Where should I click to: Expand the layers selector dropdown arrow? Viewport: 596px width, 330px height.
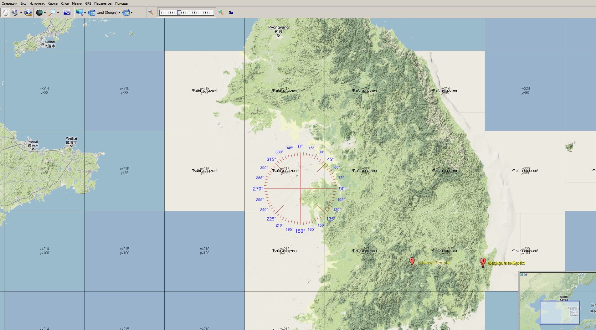(131, 13)
